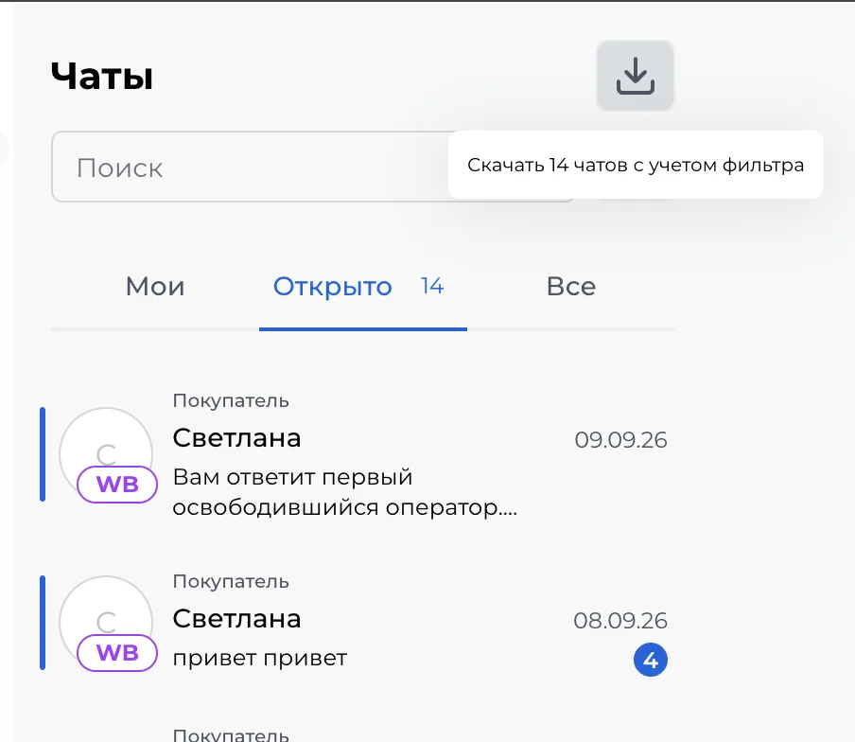The width and height of the screenshot is (855, 742).
Task: Open the Все tab
Action: coord(571,287)
